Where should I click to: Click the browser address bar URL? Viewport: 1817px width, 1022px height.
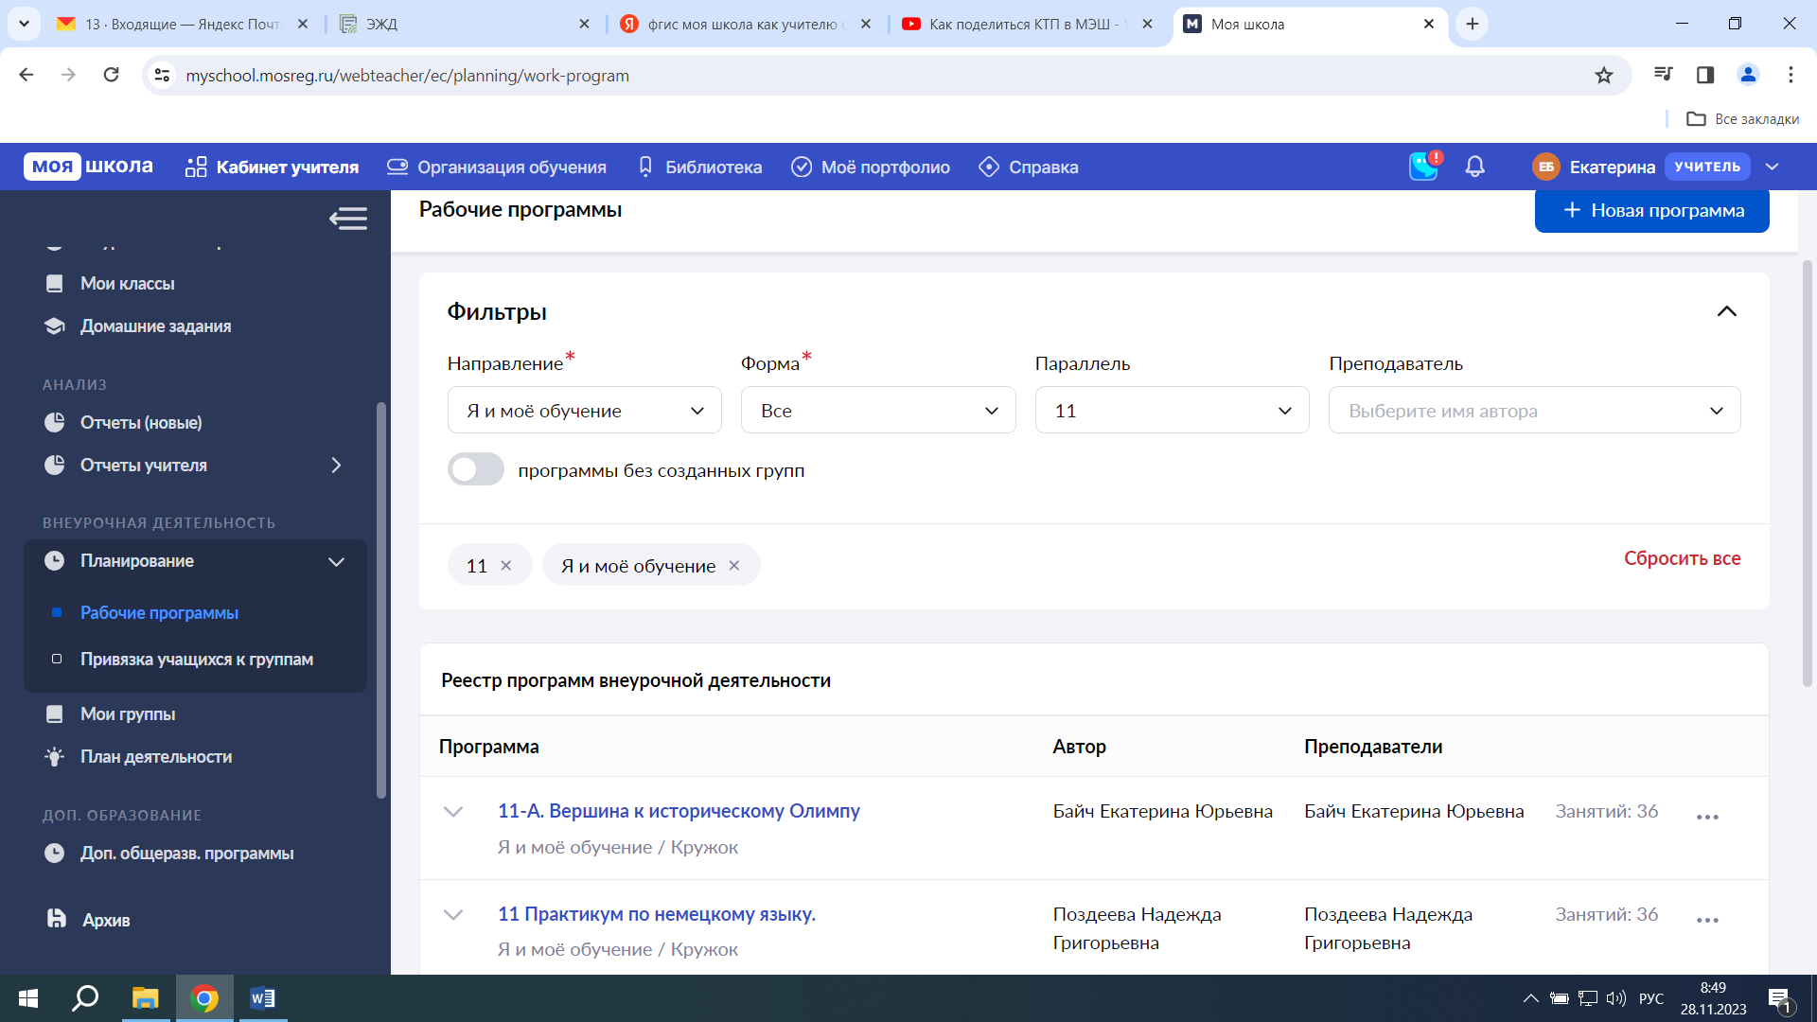pyautogui.click(x=407, y=75)
